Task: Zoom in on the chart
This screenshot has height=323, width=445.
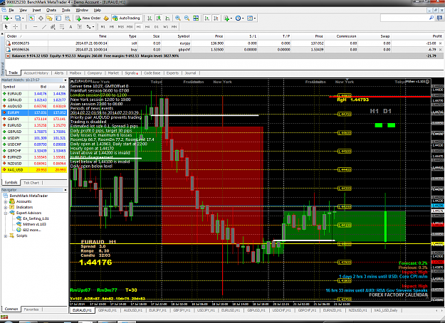Action: point(178,18)
